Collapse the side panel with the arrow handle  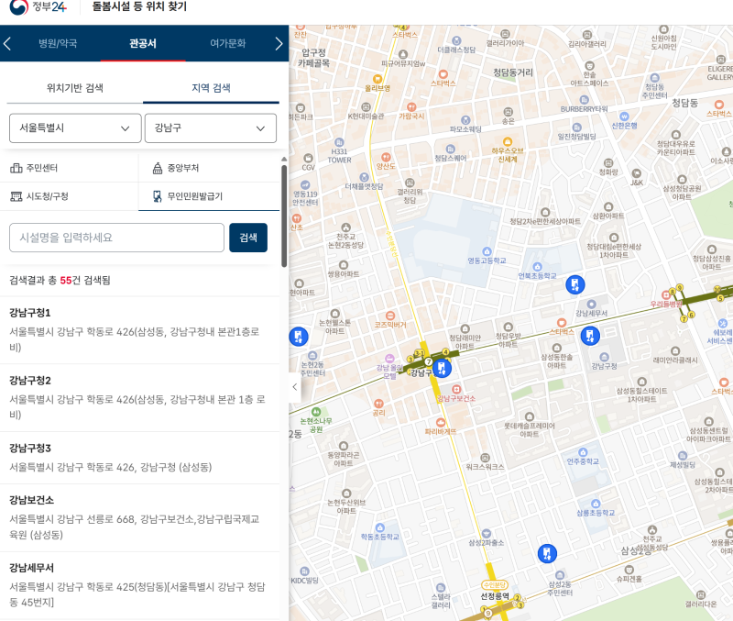(x=295, y=387)
